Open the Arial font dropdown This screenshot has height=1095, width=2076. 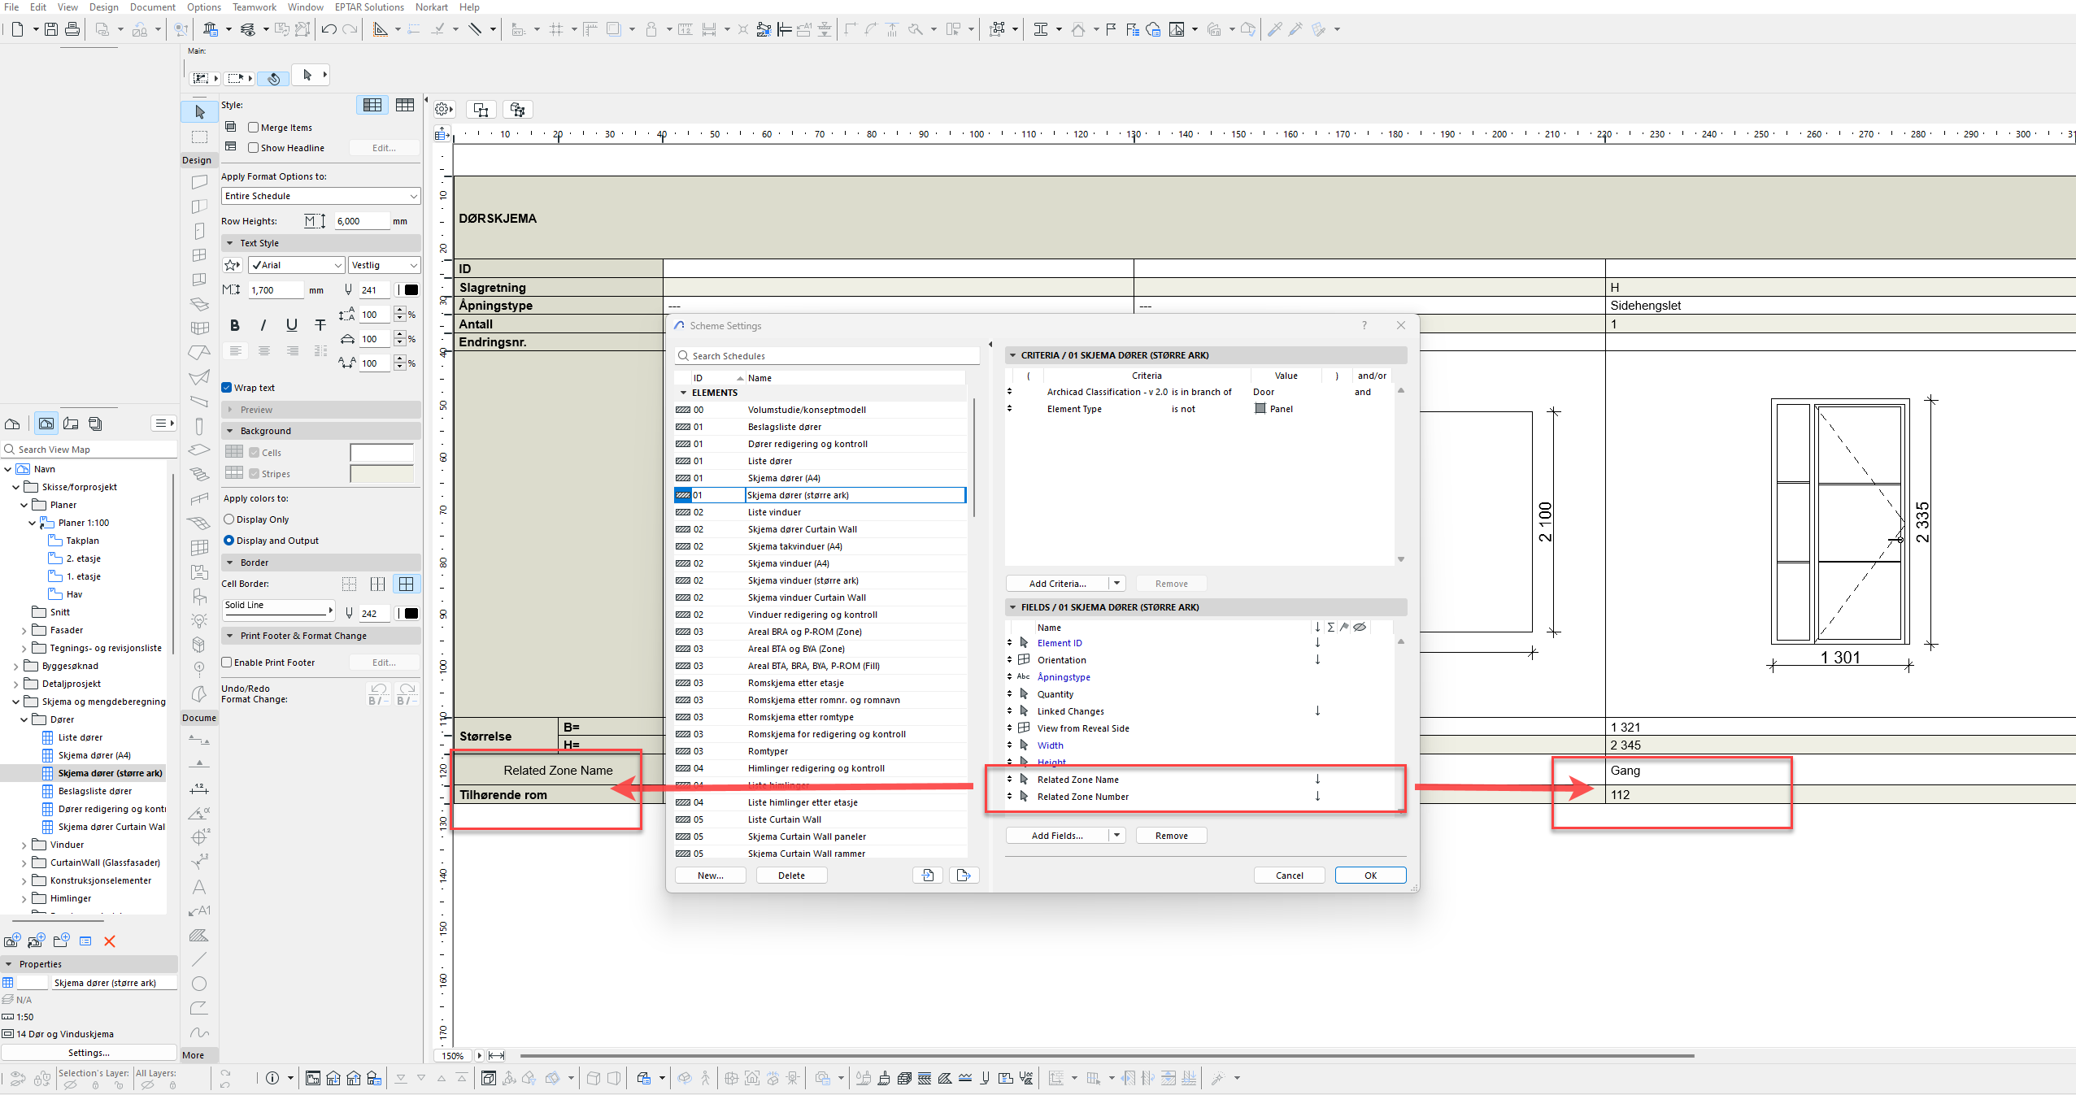coord(297,265)
